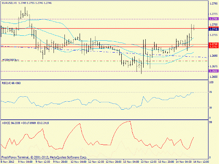Image resolution: width=219 pixels, height=164 pixels.
Task: Click the 9 Nov 12:00 time label
Action: pos(43,162)
